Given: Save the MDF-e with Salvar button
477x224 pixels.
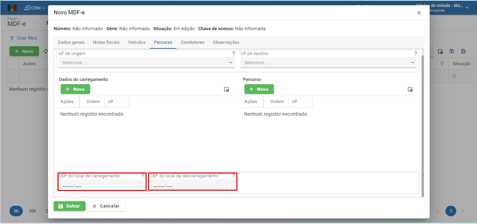Looking at the screenshot, I should pyautogui.click(x=69, y=206).
